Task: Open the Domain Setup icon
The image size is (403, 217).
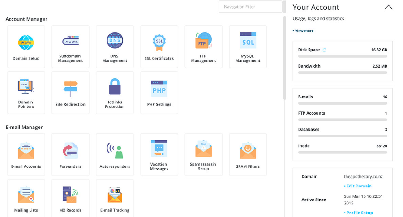Action: [26, 43]
